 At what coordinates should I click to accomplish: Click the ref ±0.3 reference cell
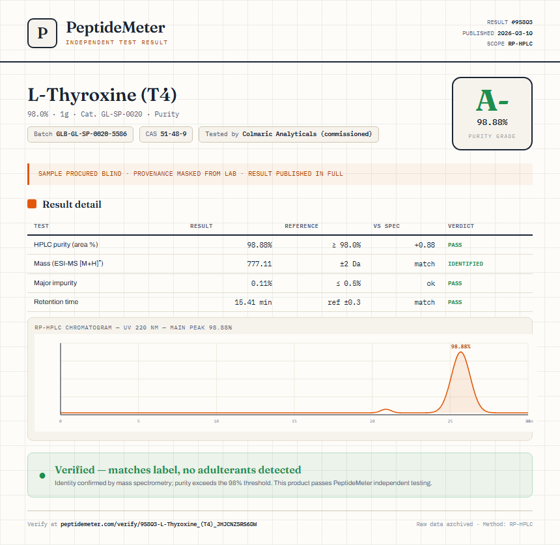[x=344, y=302]
